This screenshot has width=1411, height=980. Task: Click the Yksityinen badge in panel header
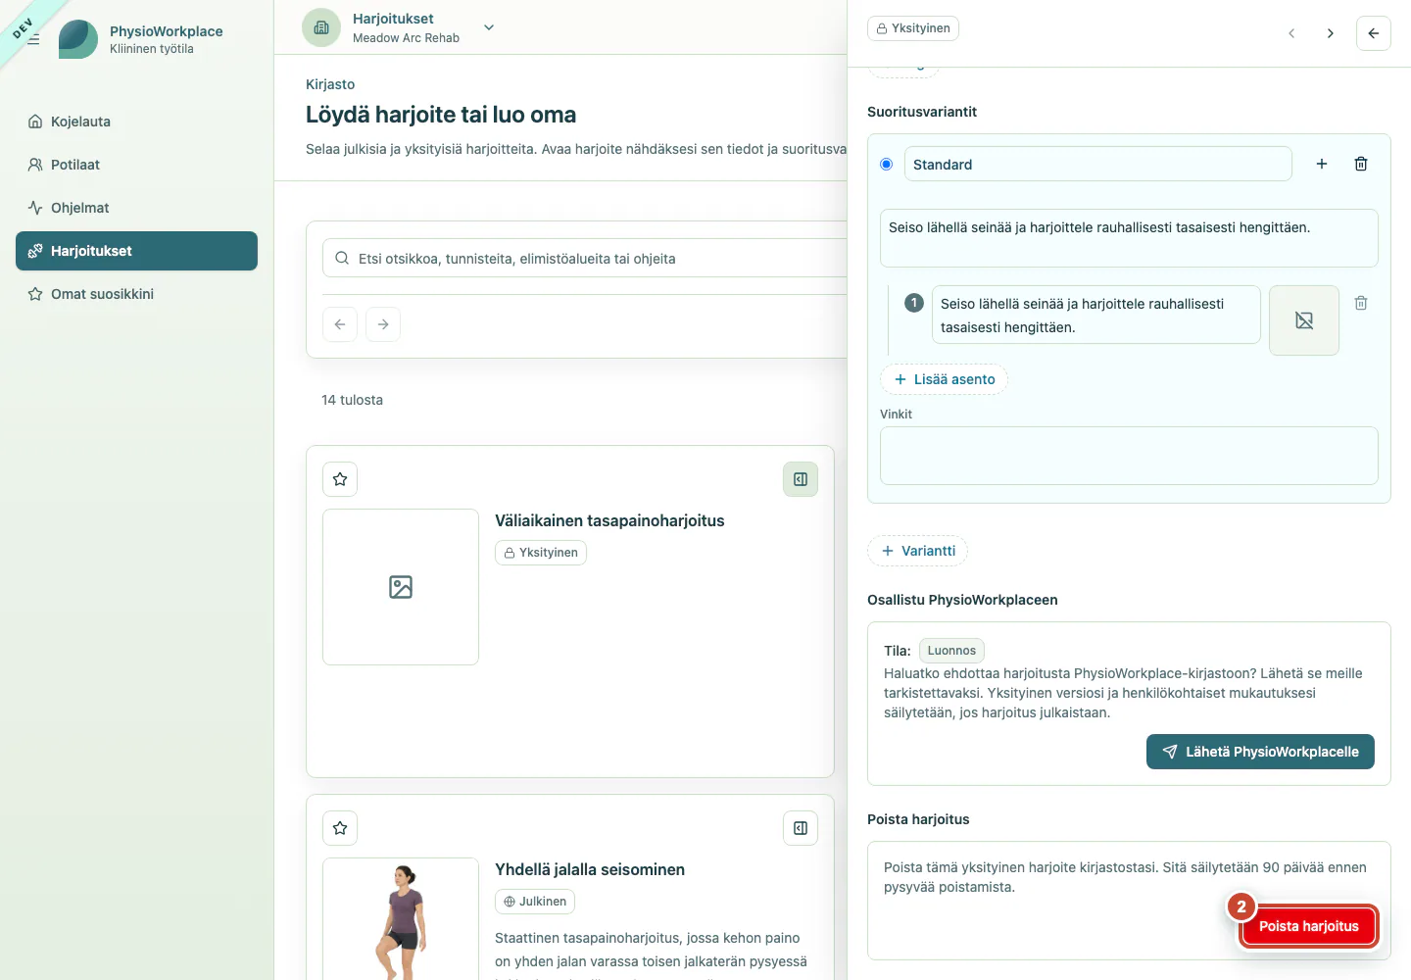coord(913,28)
